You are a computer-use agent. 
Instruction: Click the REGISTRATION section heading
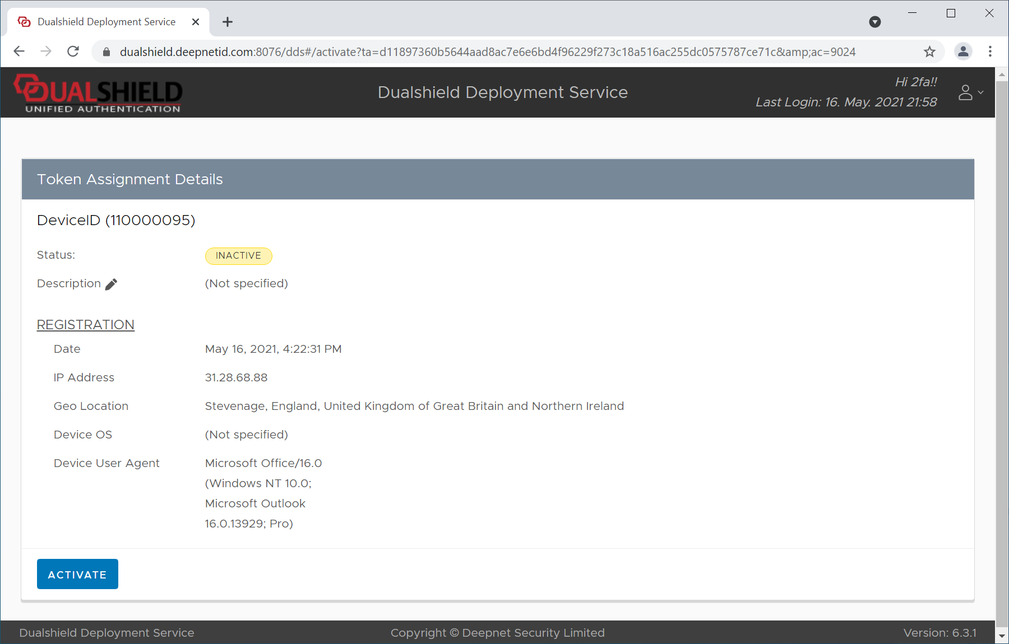coord(86,325)
